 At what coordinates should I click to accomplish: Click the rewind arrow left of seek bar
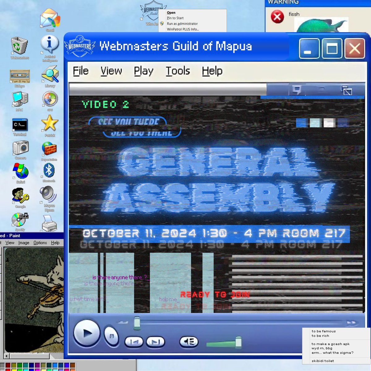click(x=123, y=322)
